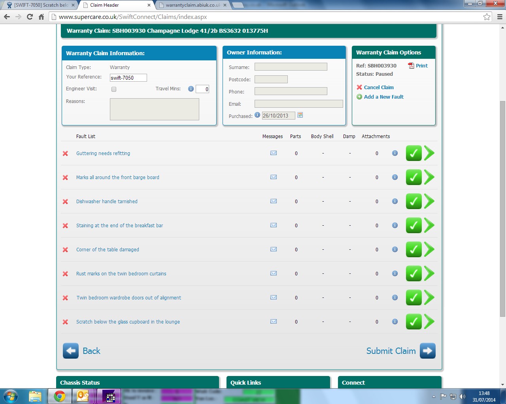Reload the page
Viewport: 506px width, 404px height.
point(30,17)
